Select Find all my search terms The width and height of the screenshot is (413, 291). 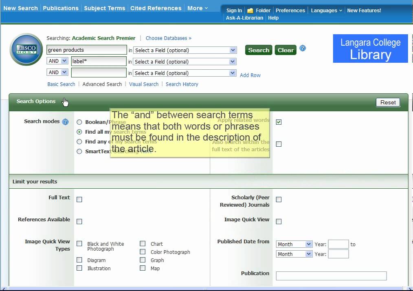[79, 132]
